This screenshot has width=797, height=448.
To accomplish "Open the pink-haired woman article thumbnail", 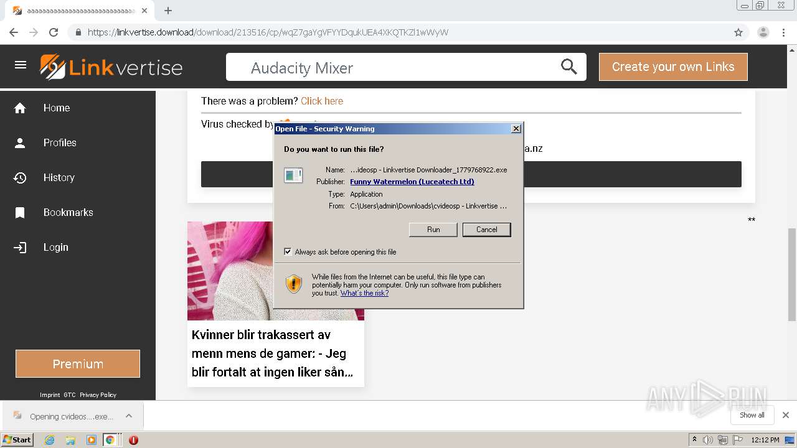I will tap(276, 271).
